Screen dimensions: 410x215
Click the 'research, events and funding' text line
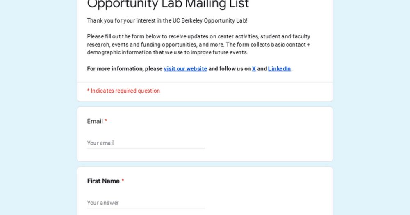tap(199, 45)
